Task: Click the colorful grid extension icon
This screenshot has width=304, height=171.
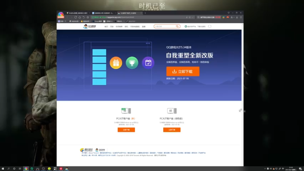Action: click(223, 17)
